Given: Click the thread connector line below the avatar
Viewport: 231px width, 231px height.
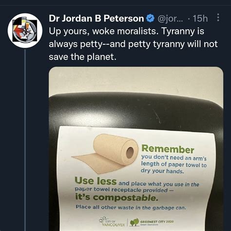Looking at the screenshot, I should click(x=25, y=140).
